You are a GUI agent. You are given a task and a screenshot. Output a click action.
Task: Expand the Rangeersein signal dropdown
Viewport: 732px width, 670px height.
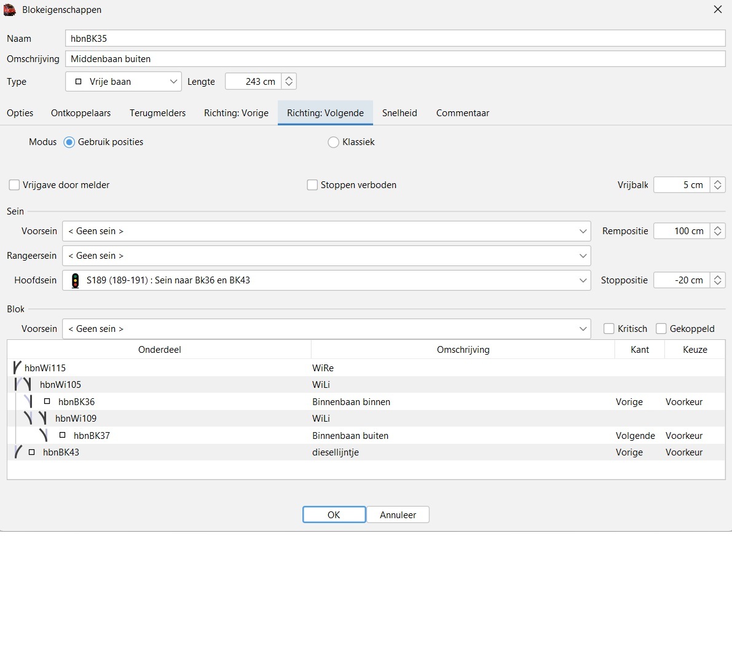[x=326, y=256]
